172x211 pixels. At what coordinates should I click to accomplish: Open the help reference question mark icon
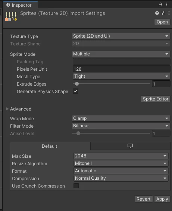click(157, 13)
